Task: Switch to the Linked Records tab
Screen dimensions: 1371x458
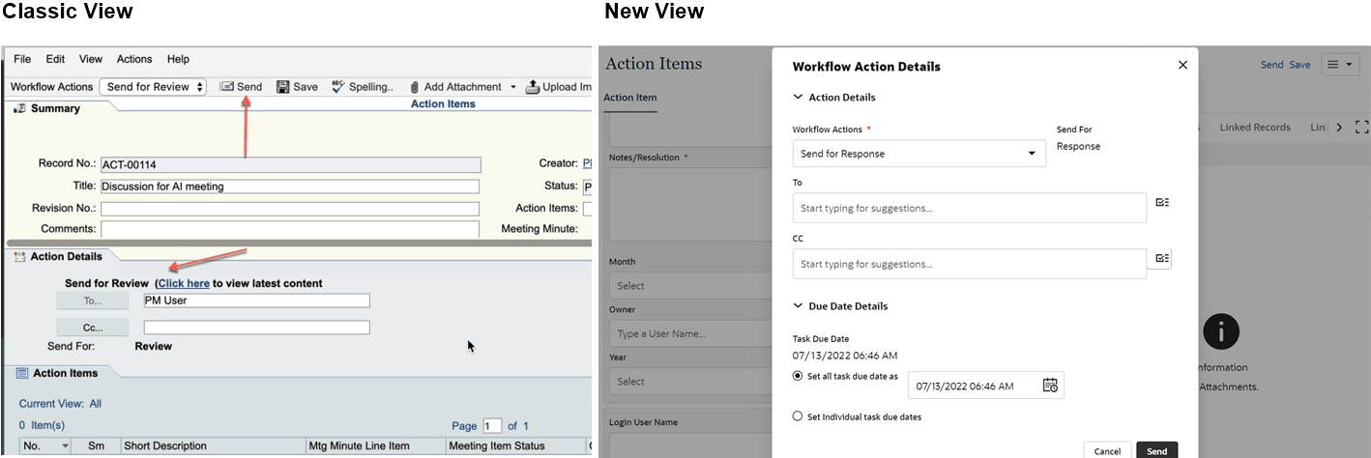Action: pos(1255,128)
